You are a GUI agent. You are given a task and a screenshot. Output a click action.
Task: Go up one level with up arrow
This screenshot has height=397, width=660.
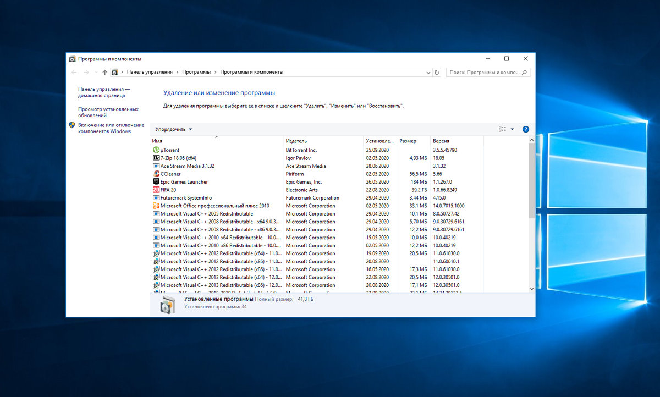[x=105, y=72]
